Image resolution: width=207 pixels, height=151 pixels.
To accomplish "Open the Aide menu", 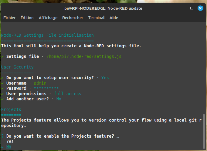I will (x=114, y=18).
